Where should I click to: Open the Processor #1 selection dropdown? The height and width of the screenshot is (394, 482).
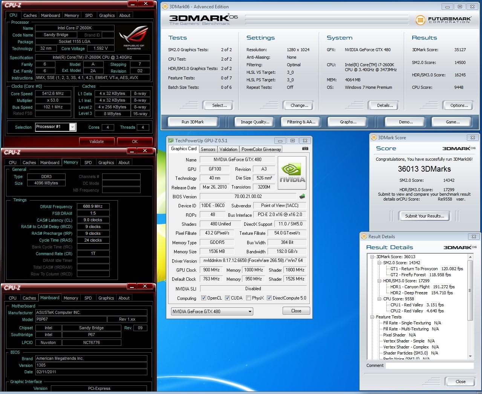point(56,127)
